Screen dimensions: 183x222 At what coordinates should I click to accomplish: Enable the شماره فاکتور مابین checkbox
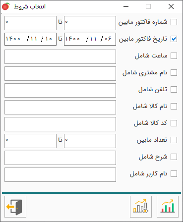tap(174, 22)
